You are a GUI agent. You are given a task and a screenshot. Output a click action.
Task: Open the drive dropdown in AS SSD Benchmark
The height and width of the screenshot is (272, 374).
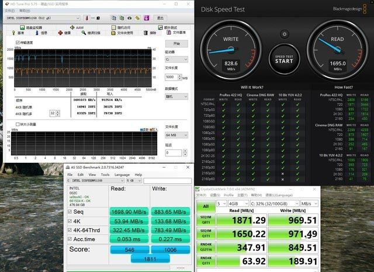96,181
